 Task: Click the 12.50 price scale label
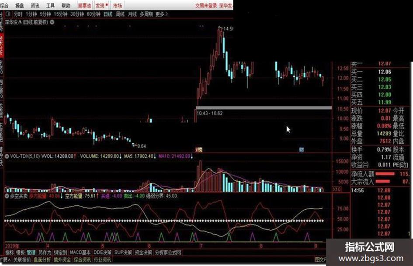(343, 69)
